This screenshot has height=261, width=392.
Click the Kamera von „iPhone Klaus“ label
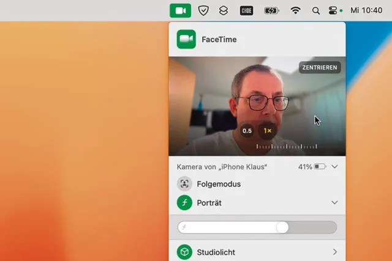coord(222,167)
